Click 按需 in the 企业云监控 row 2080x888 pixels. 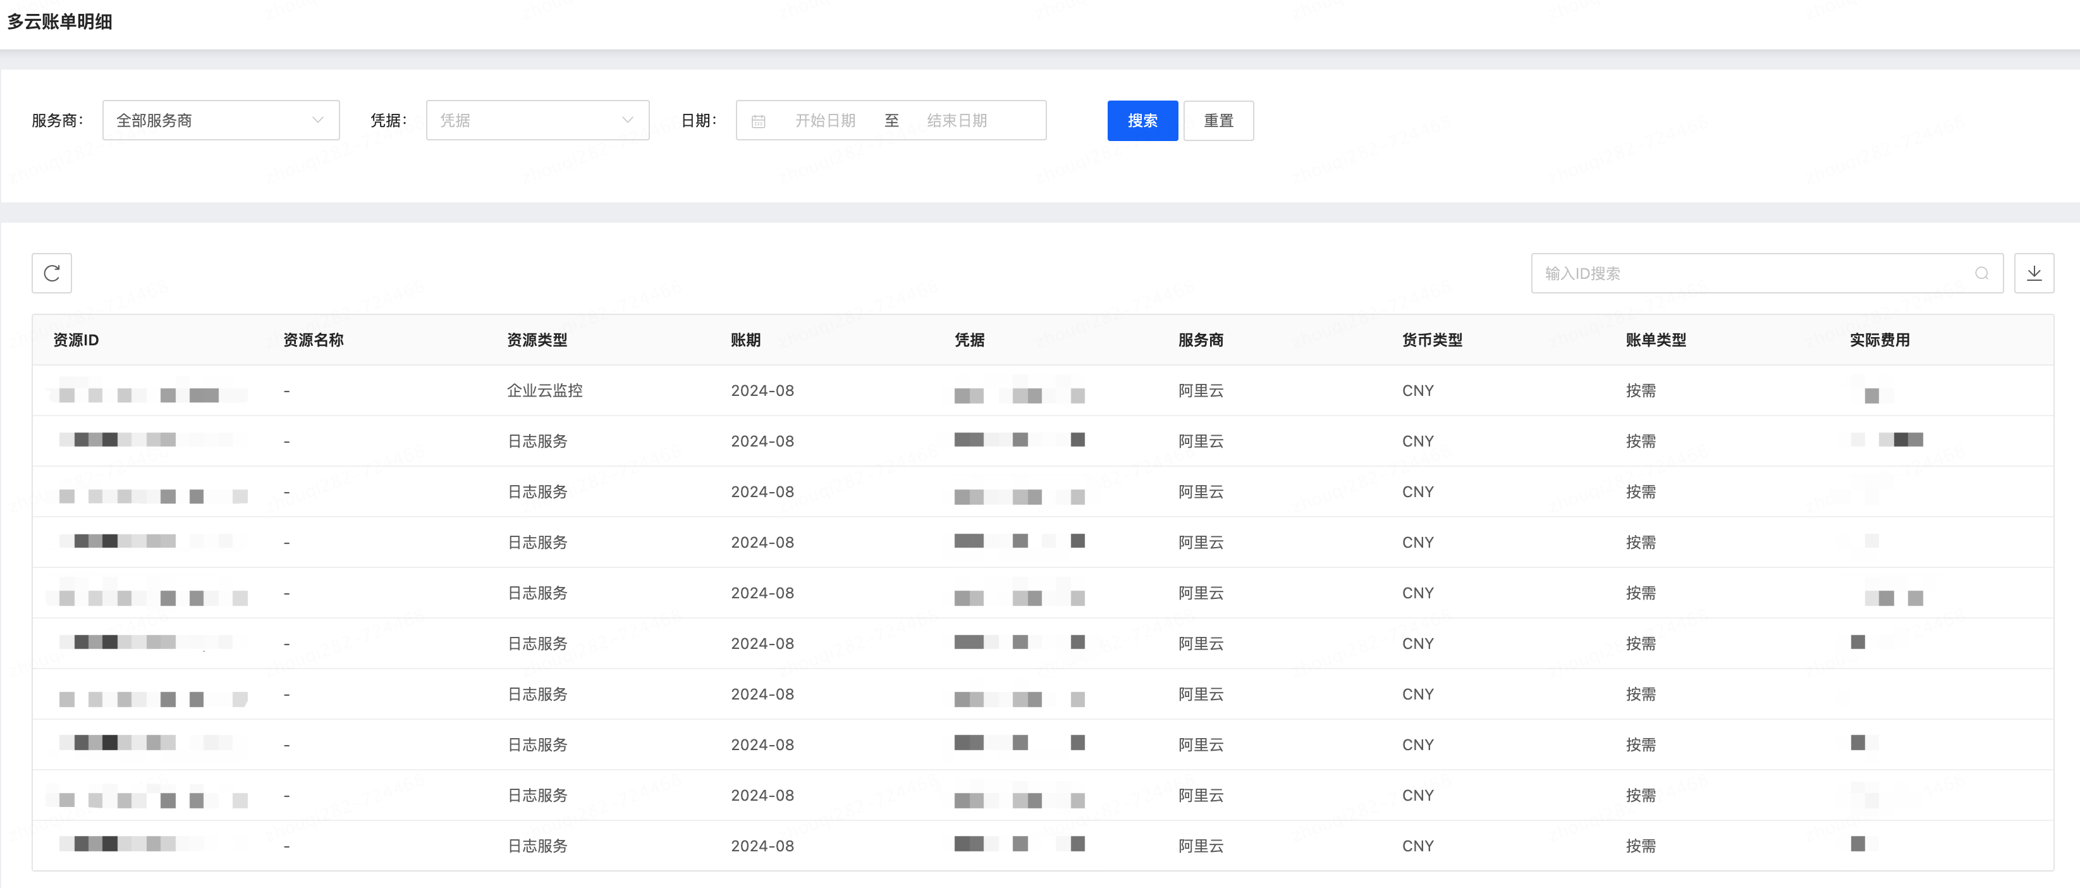(1640, 390)
